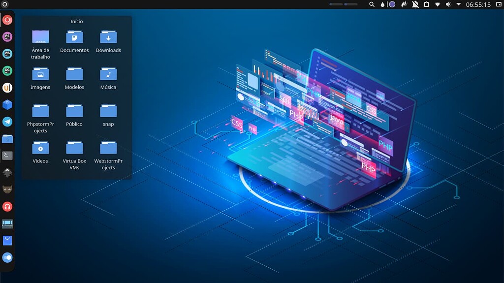Expand hidden tray icons arrow
The image size is (504, 283).
tap(459, 4)
